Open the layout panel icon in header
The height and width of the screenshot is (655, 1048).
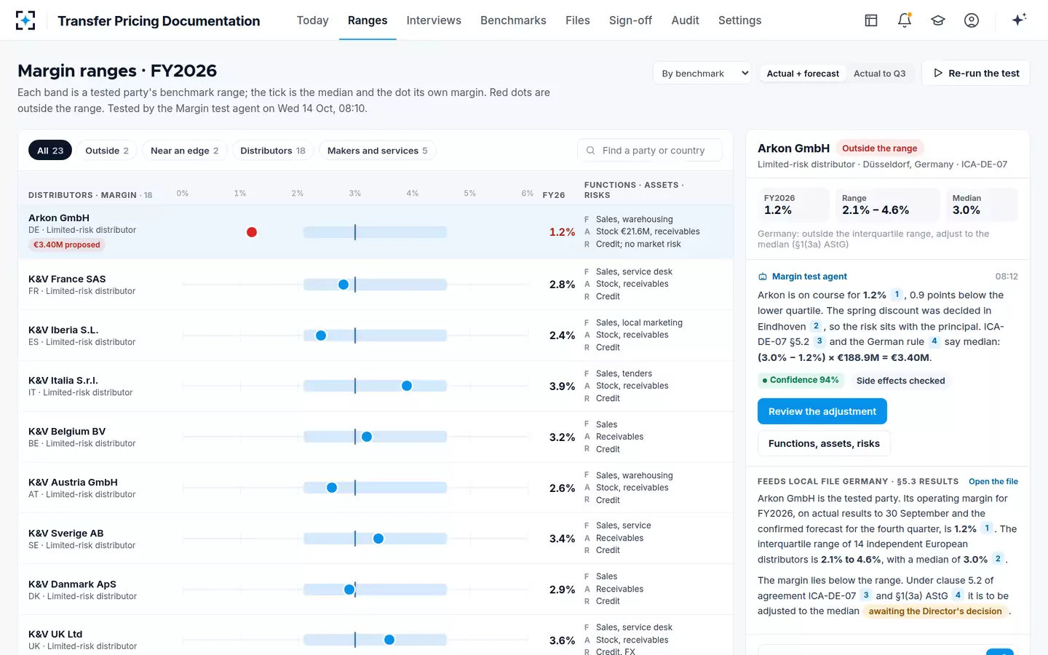(x=871, y=20)
